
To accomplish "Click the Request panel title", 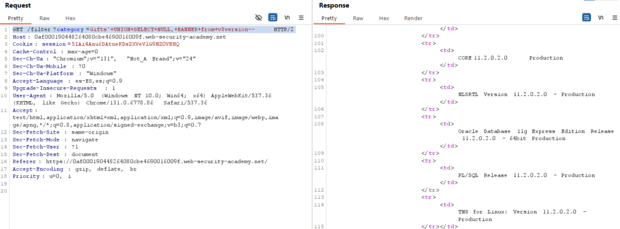I will (18, 5).
